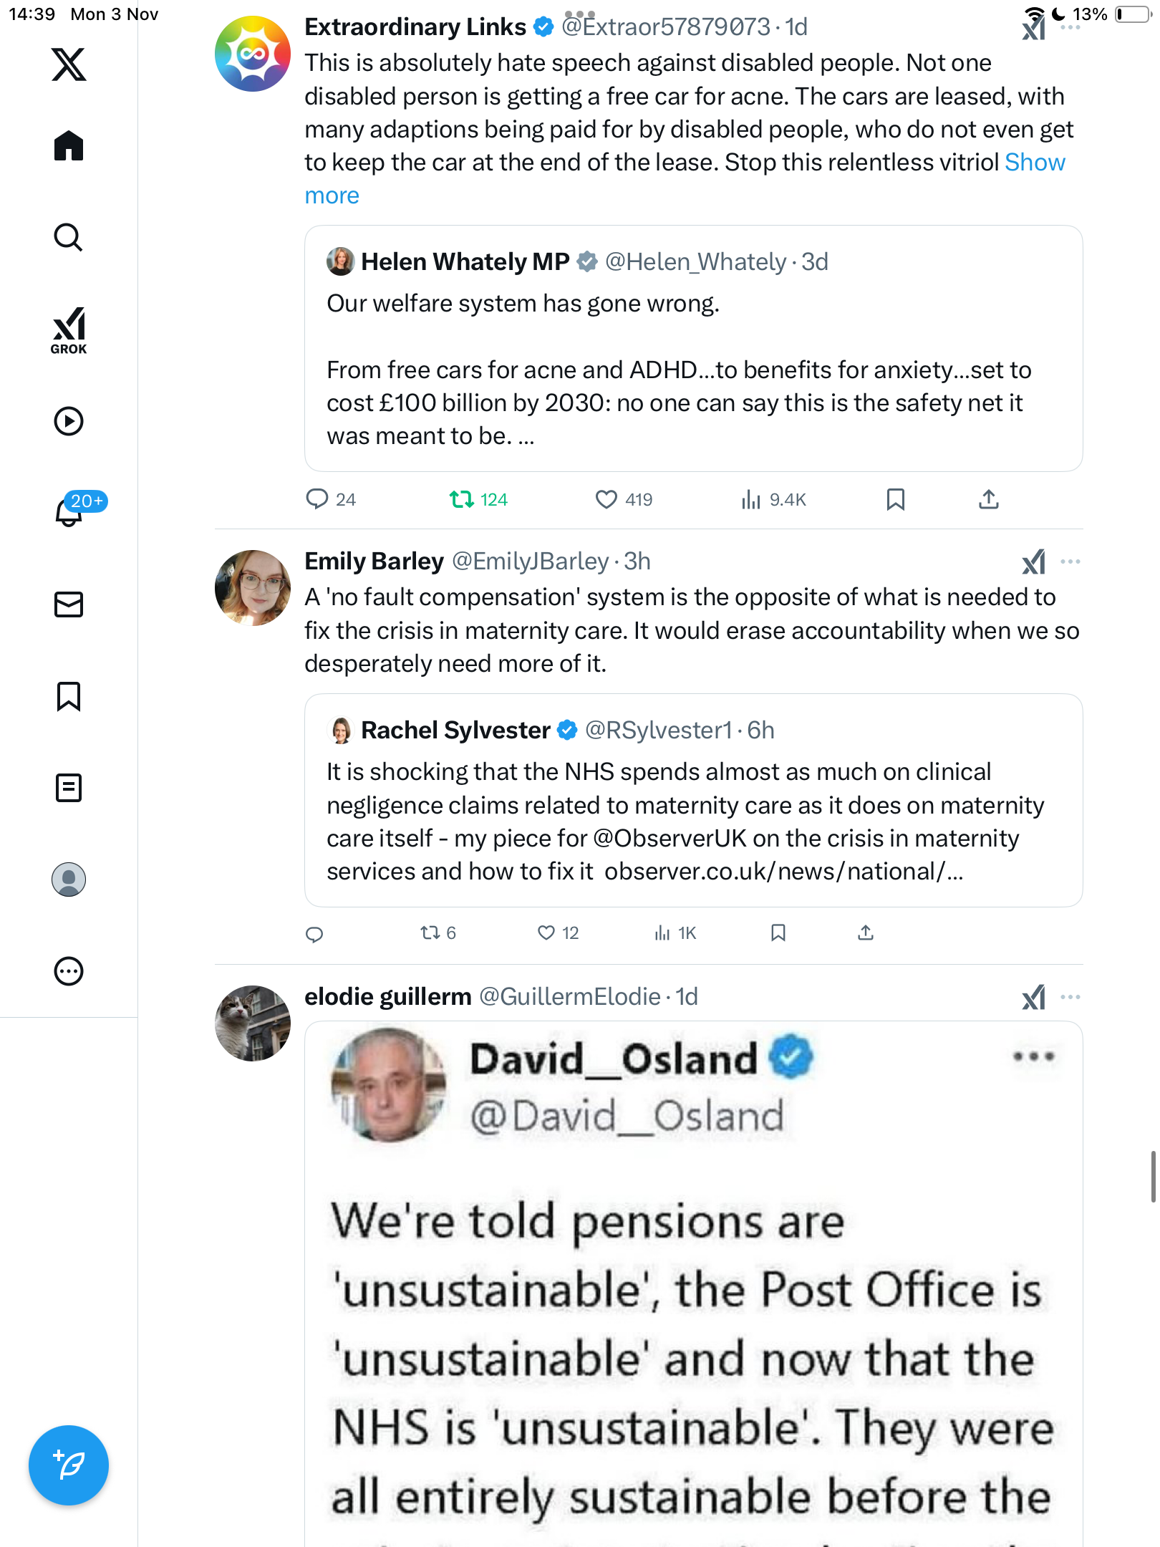Open the Lists icon in sidebar

[x=69, y=788]
